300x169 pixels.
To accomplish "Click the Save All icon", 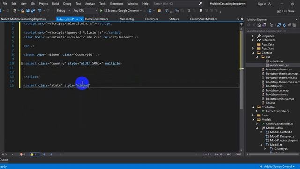I will click(33, 11).
